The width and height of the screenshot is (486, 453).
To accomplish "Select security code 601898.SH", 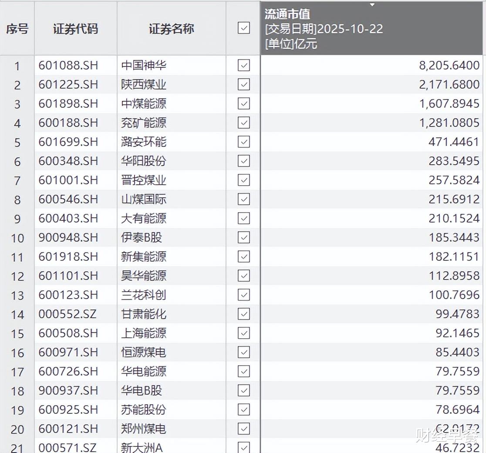I will [x=68, y=103].
